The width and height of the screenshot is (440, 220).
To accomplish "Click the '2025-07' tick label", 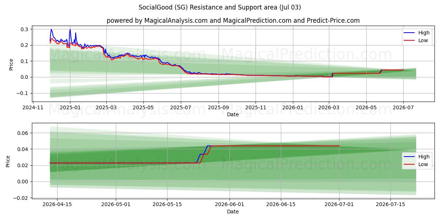I will (x=180, y=107).
